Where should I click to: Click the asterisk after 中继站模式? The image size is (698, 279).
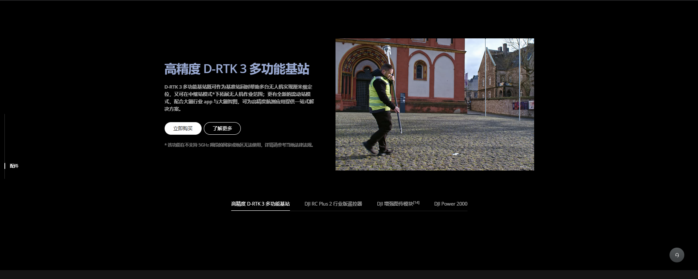point(214,94)
